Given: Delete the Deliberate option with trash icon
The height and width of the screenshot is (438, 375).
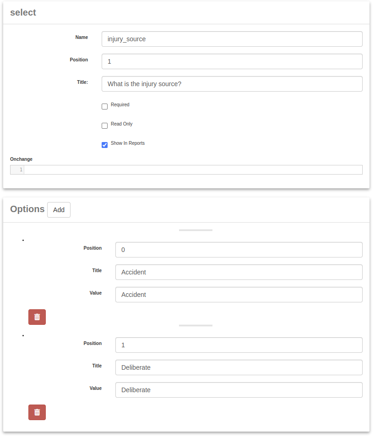Looking at the screenshot, I should [37, 412].
